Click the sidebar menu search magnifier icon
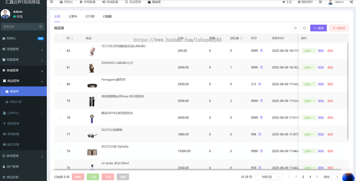This screenshot has height=181, width=356. pyautogui.click(x=41, y=27)
